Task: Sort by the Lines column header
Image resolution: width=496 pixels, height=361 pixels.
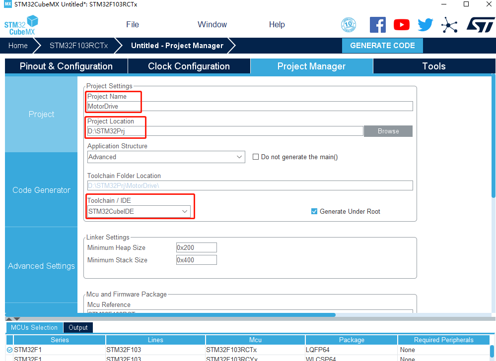Action: pyautogui.click(x=155, y=340)
